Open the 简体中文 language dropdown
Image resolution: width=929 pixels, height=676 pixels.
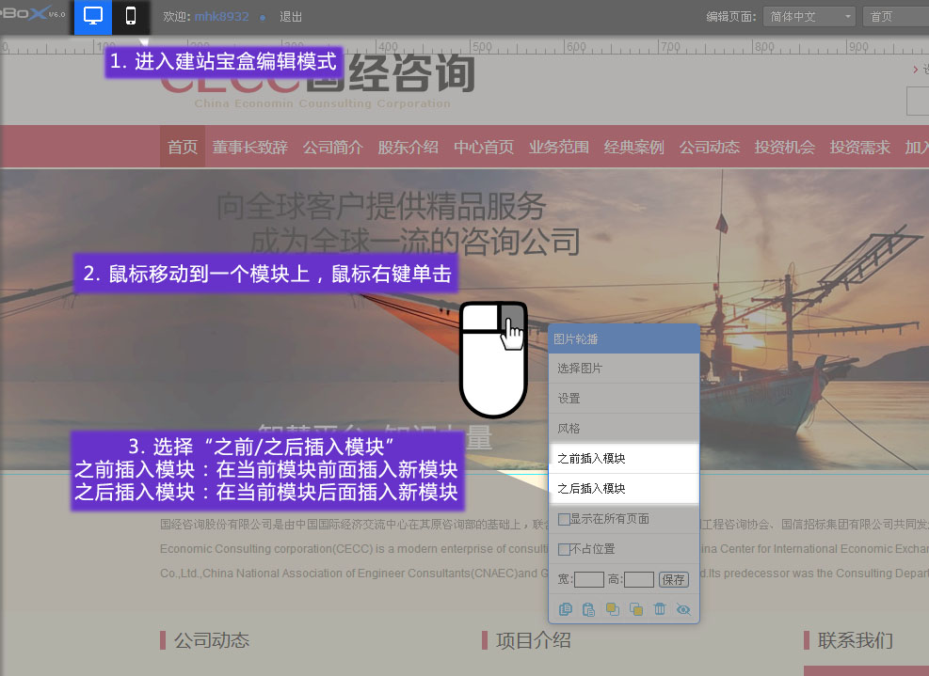click(x=809, y=17)
